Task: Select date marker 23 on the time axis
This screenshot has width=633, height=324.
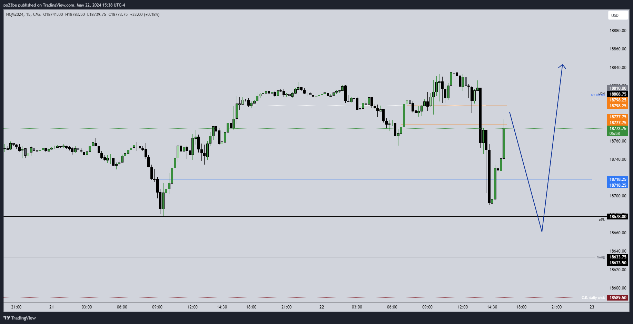Action: [x=592, y=307]
